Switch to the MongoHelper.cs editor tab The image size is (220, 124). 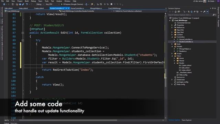(96, 8)
